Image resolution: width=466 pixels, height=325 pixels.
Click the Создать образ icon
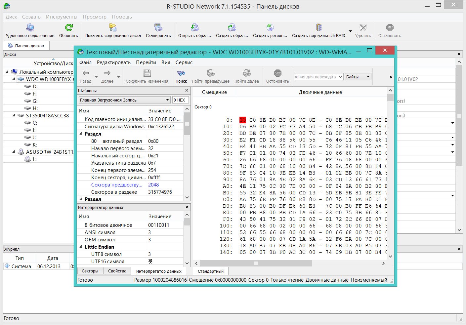tap(232, 27)
